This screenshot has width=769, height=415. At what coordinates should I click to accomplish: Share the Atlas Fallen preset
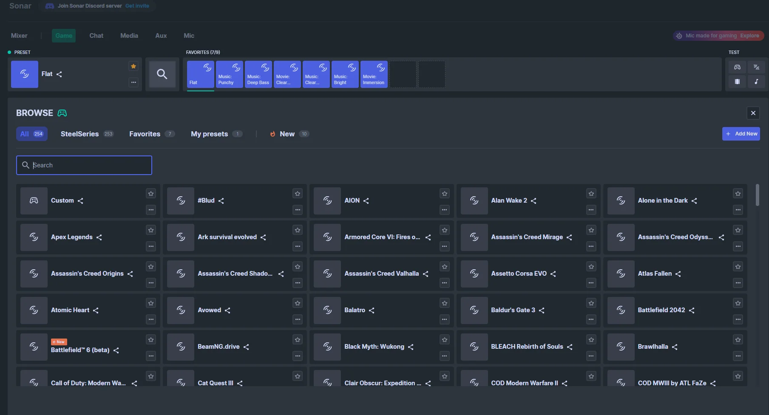point(678,274)
